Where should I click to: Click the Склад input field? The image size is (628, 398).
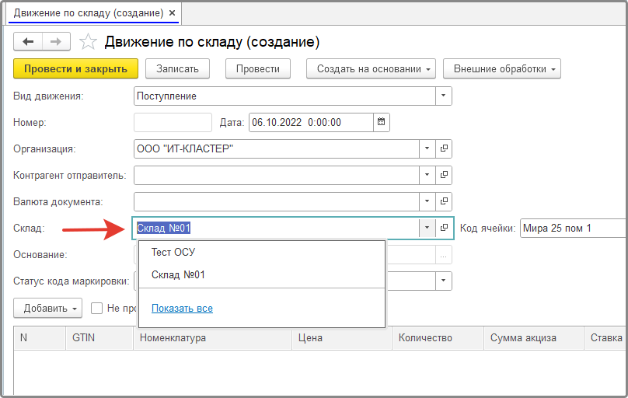tap(277, 228)
